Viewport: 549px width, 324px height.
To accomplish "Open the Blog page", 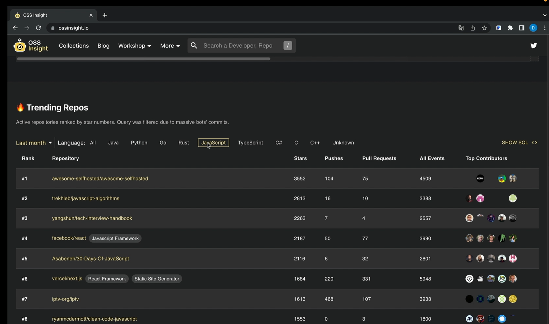I will point(104,46).
